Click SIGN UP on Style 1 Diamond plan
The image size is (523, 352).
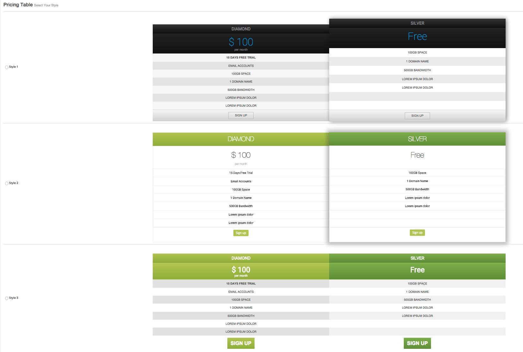click(x=241, y=115)
